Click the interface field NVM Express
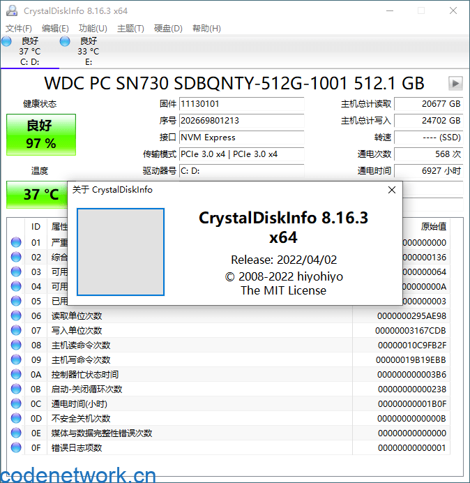The height and width of the screenshot is (483, 470). point(241,138)
